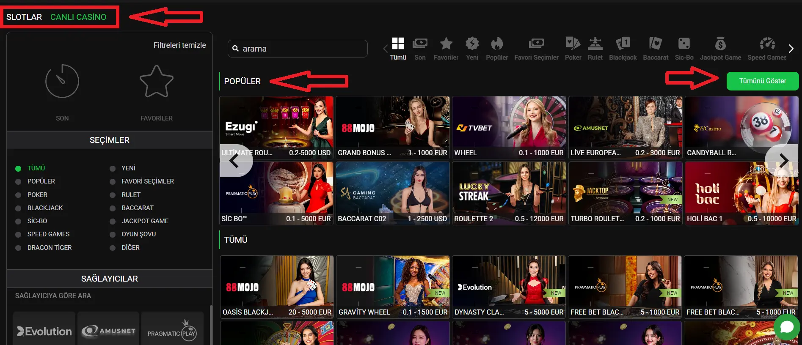Select the POKER filter radio

pos(18,195)
